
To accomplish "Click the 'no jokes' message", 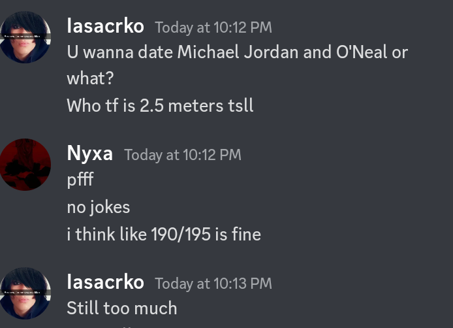I will [99, 208].
